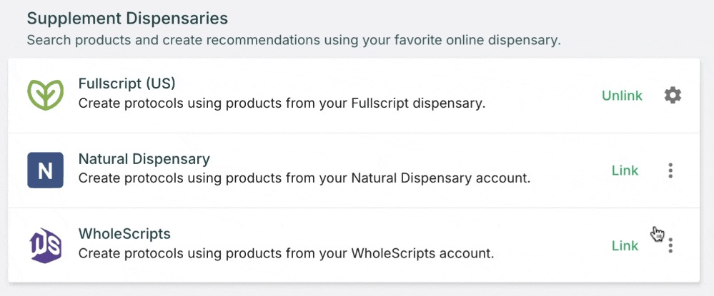Open three-dot menu for Natural Dispensary
The width and height of the screenshot is (714, 296).
point(670,170)
